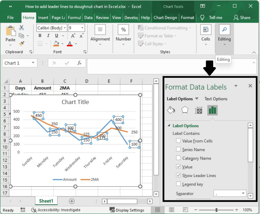Click the Share button
The height and width of the screenshot is (214, 260).
point(242,17)
